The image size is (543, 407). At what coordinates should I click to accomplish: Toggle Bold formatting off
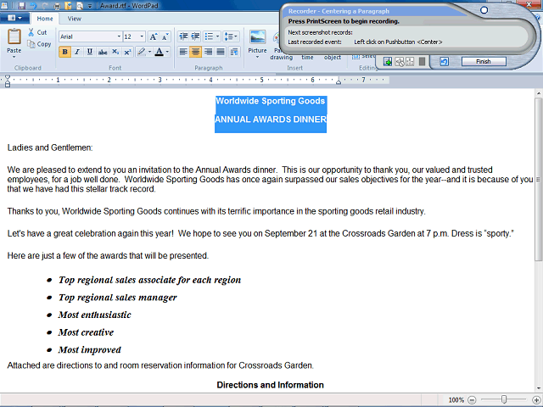pos(64,52)
